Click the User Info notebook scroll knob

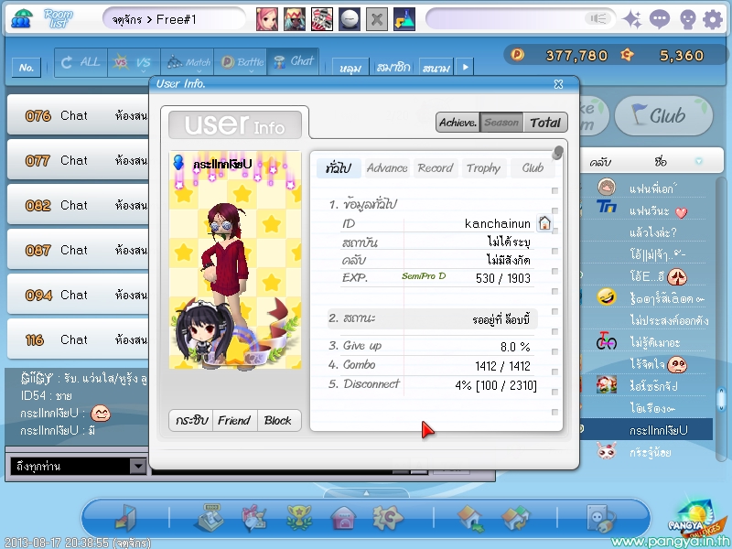pos(557,152)
